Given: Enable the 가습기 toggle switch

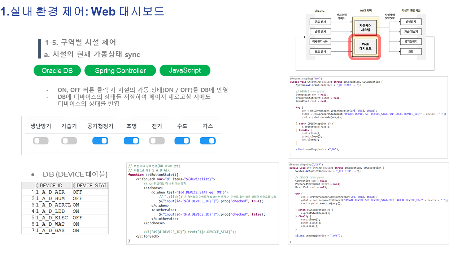Looking at the screenshot, I should tap(69, 141).
